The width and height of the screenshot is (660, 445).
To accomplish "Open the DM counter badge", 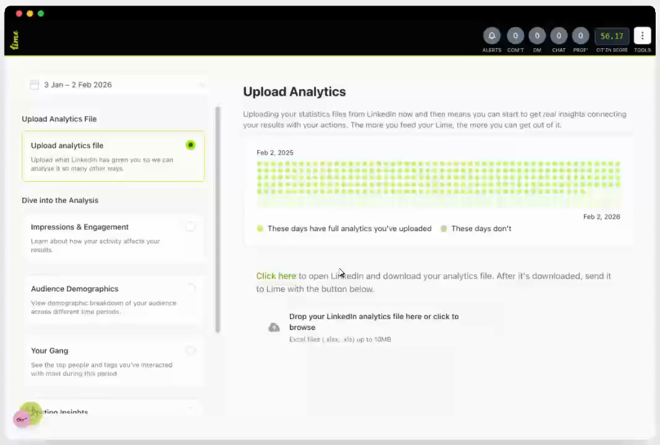I will click(537, 36).
